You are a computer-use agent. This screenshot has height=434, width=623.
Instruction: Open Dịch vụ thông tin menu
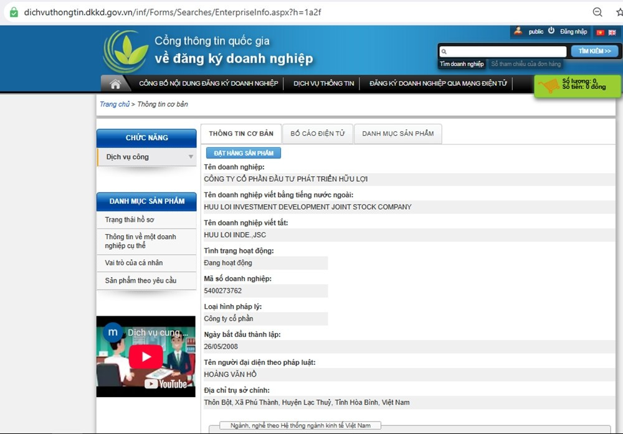coord(323,83)
